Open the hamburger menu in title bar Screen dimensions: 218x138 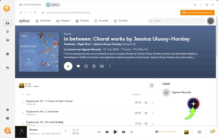coord(195,5)
